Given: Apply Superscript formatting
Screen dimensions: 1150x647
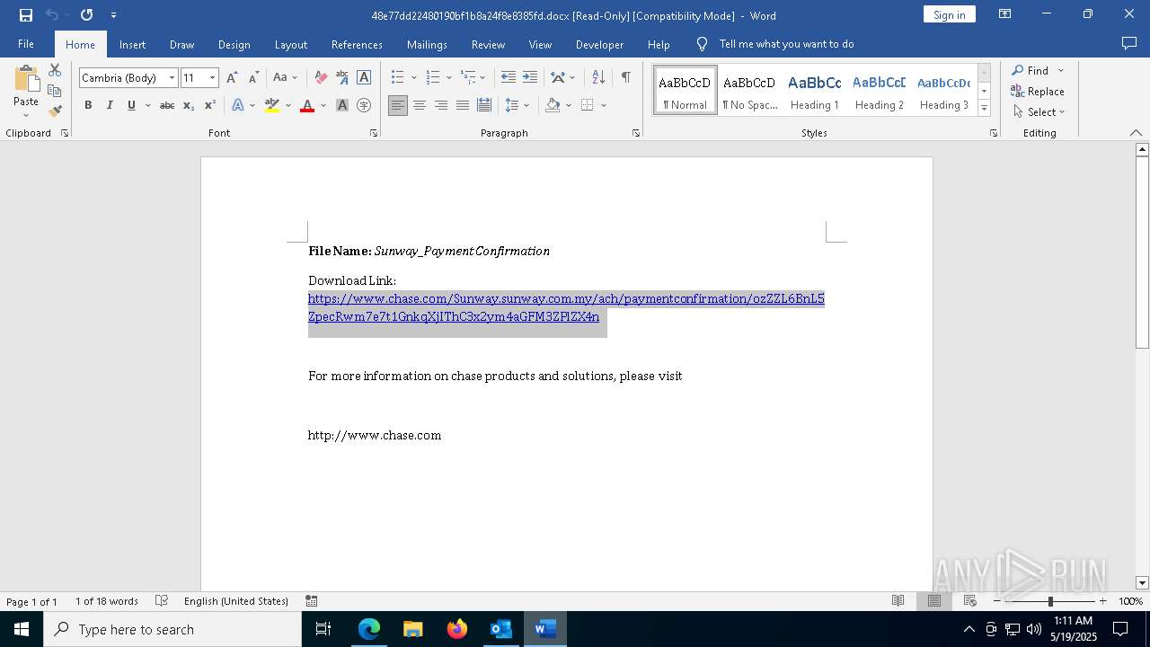Looking at the screenshot, I should coord(210,106).
